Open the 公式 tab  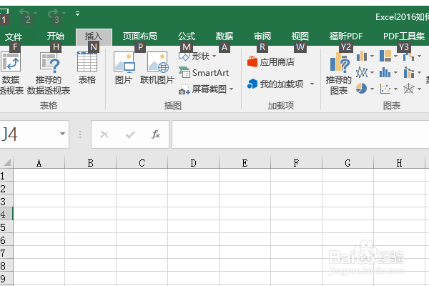point(187,36)
